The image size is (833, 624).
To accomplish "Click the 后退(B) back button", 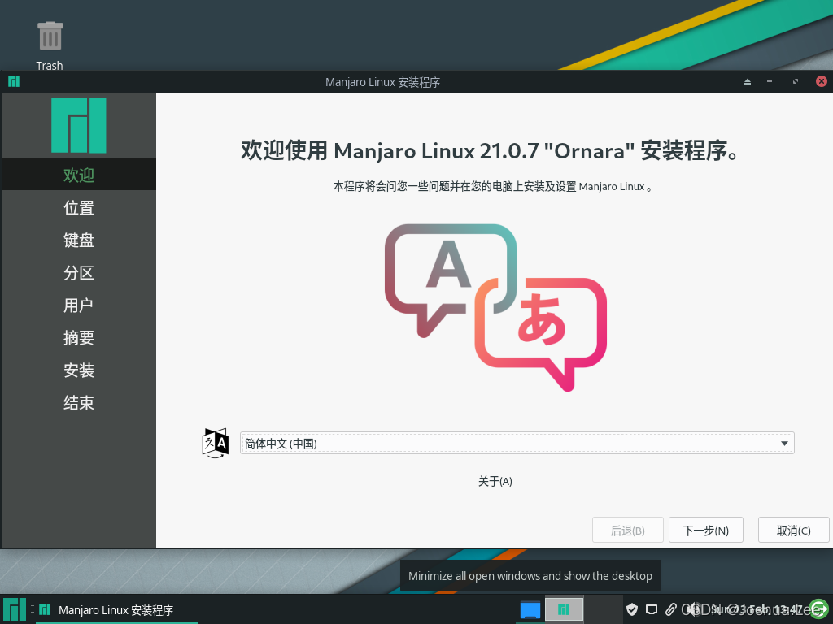I will pyautogui.click(x=627, y=530).
